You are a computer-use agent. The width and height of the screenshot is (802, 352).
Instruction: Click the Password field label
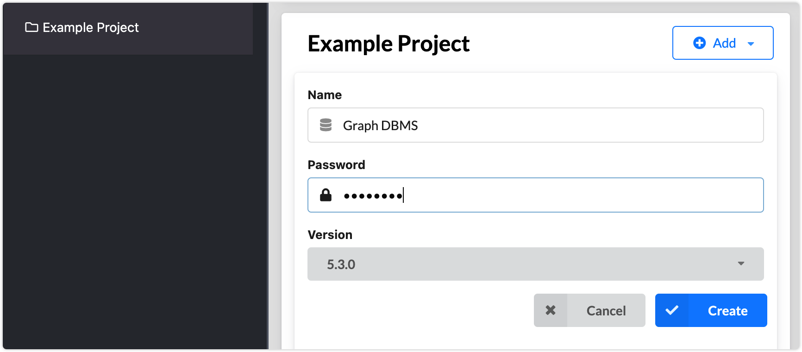pos(336,165)
